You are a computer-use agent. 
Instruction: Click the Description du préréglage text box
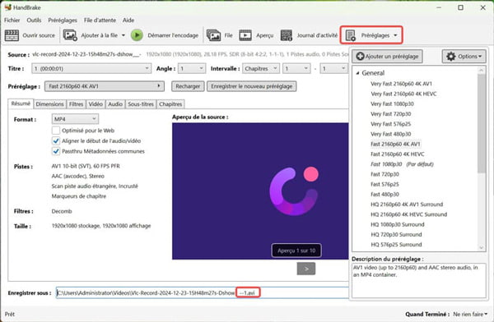(x=419, y=280)
